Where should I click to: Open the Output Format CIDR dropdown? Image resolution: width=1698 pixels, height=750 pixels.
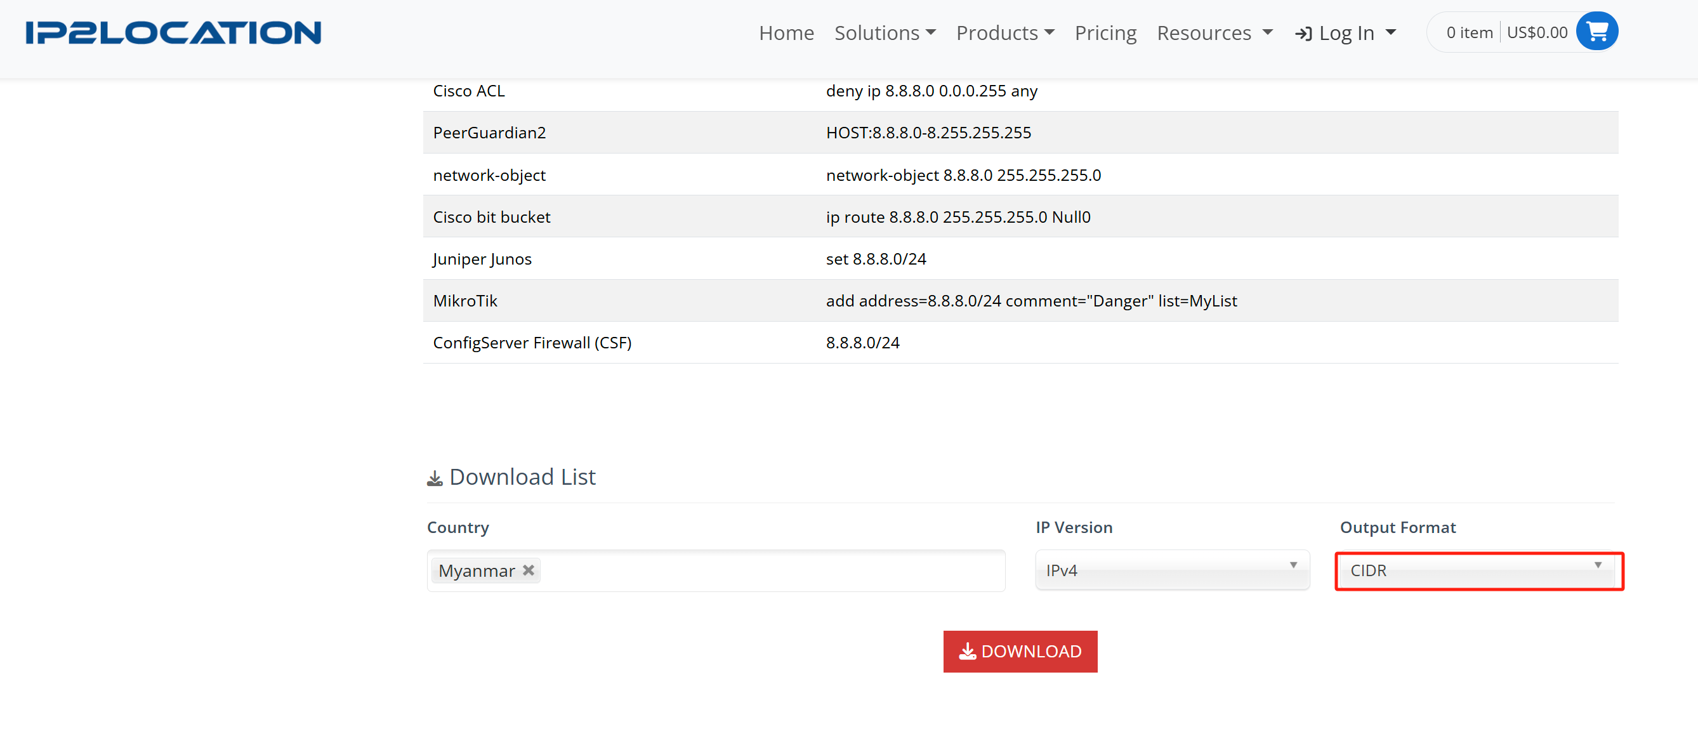click(x=1478, y=570)
